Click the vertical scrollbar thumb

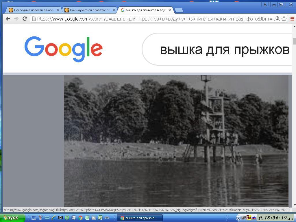[294, 41]
